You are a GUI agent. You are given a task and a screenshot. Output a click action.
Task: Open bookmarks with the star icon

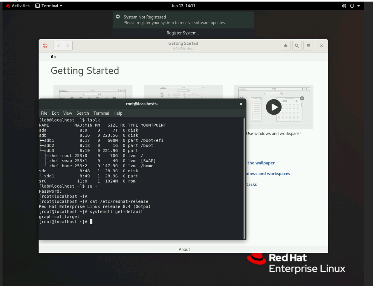click(285, 45)
